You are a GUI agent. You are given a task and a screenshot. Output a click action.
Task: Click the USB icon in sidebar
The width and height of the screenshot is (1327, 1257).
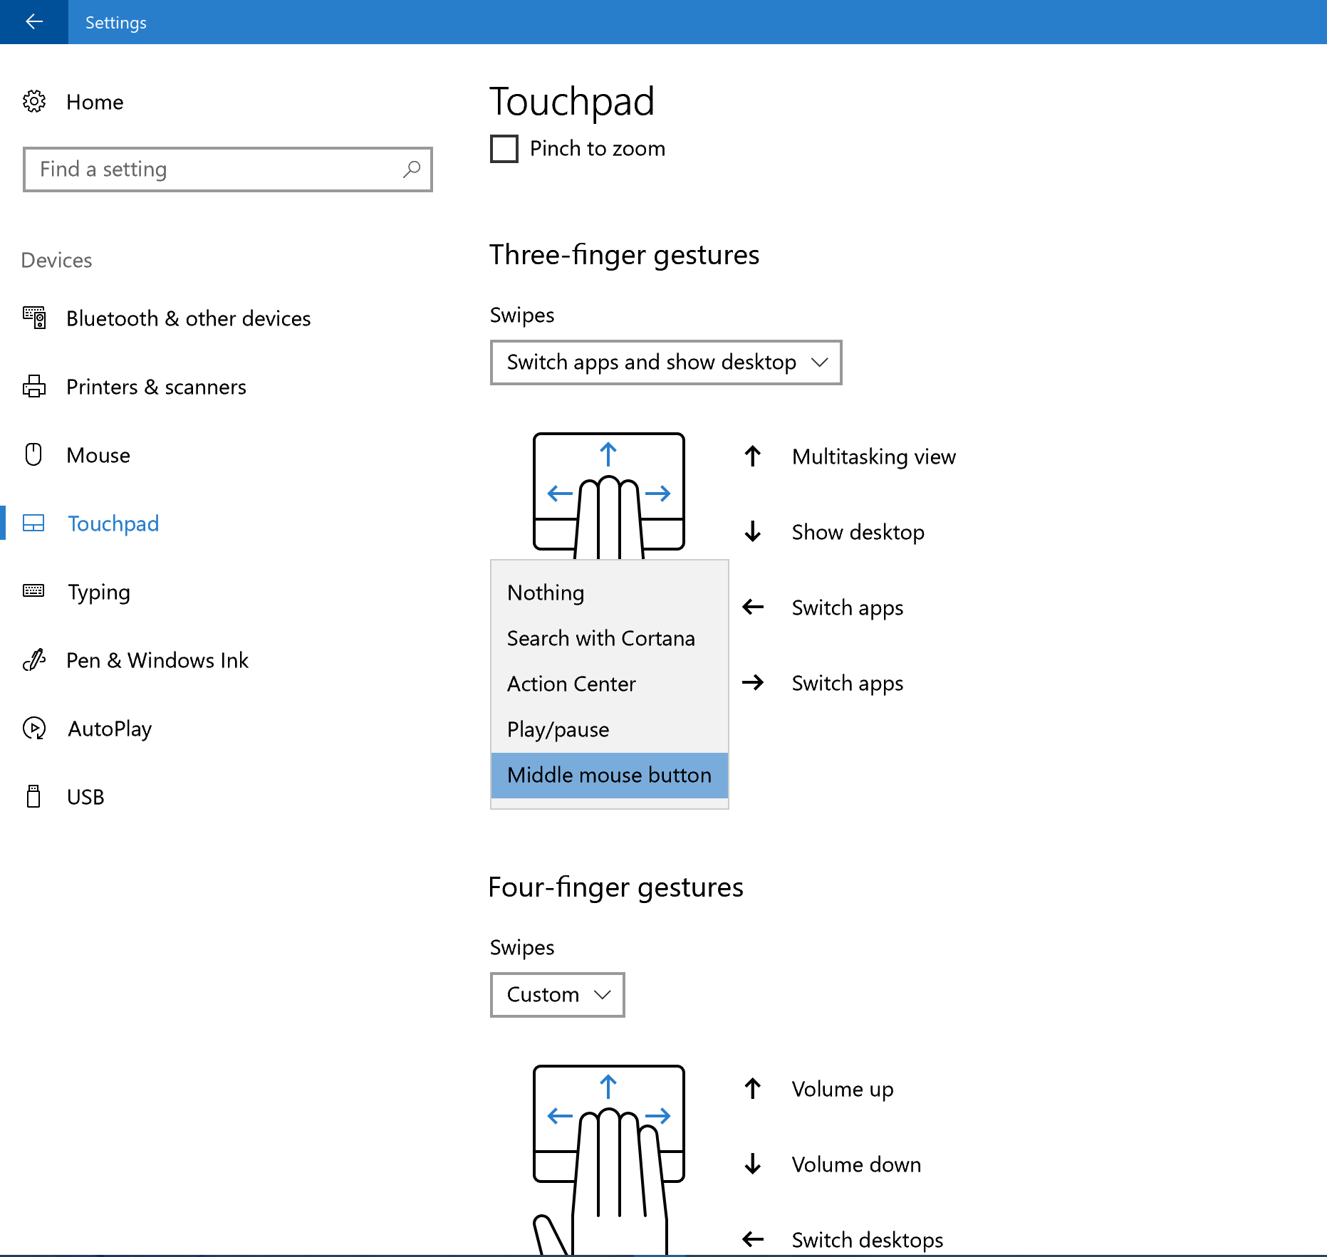coord(33,796)
